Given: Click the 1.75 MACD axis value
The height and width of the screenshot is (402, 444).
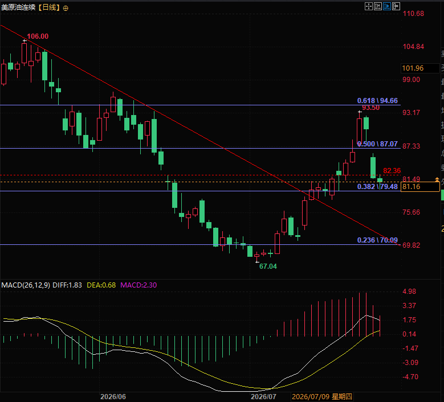Looking at the screenshot, I should point(409,320).
